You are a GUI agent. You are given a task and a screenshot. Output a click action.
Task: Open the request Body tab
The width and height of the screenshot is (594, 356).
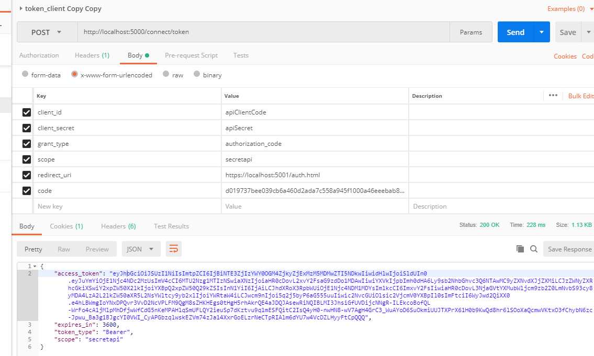point(138,55)
